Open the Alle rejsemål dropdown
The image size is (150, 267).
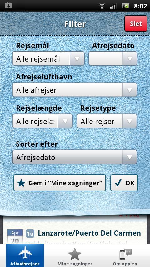coord(48,58)
